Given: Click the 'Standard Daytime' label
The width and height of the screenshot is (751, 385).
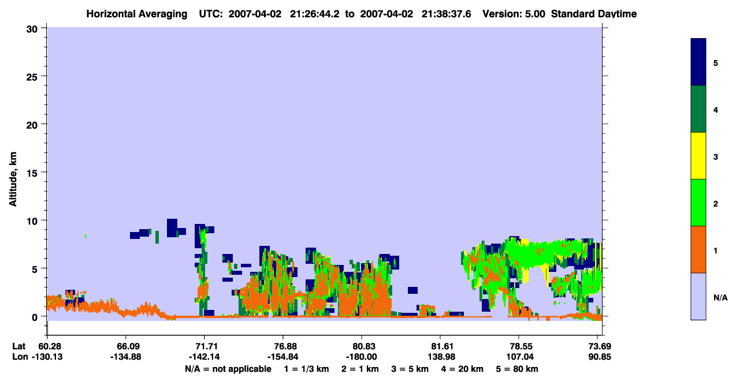Looking at the screenshot, I should point(594,13).
